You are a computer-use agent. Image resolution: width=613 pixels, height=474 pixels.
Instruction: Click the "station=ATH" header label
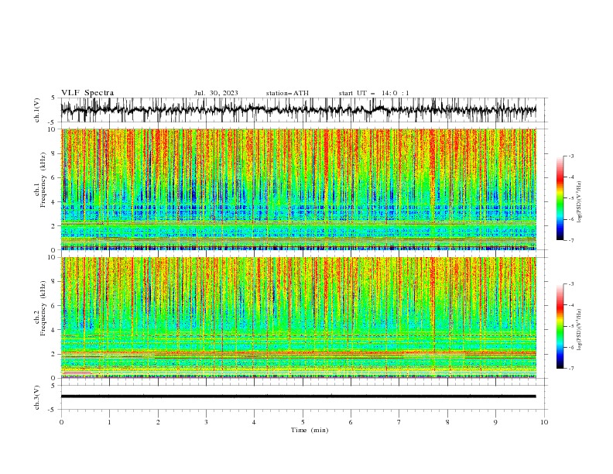pos(287,93)
